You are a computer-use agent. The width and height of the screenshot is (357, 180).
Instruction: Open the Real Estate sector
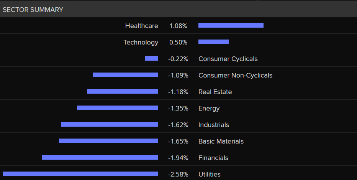click(215, 92)
